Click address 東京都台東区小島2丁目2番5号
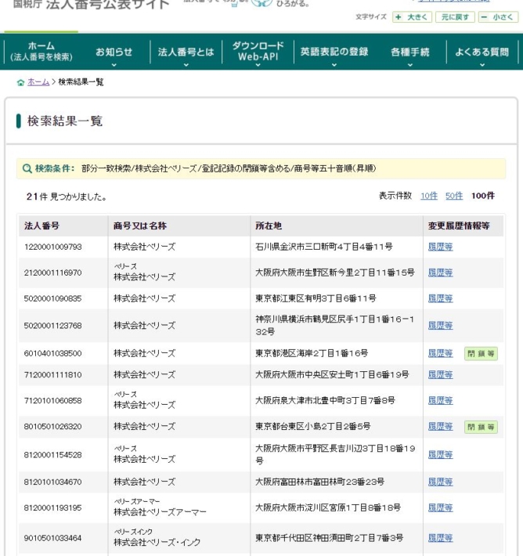The image size is (523, 556). (x=312, y=427)
